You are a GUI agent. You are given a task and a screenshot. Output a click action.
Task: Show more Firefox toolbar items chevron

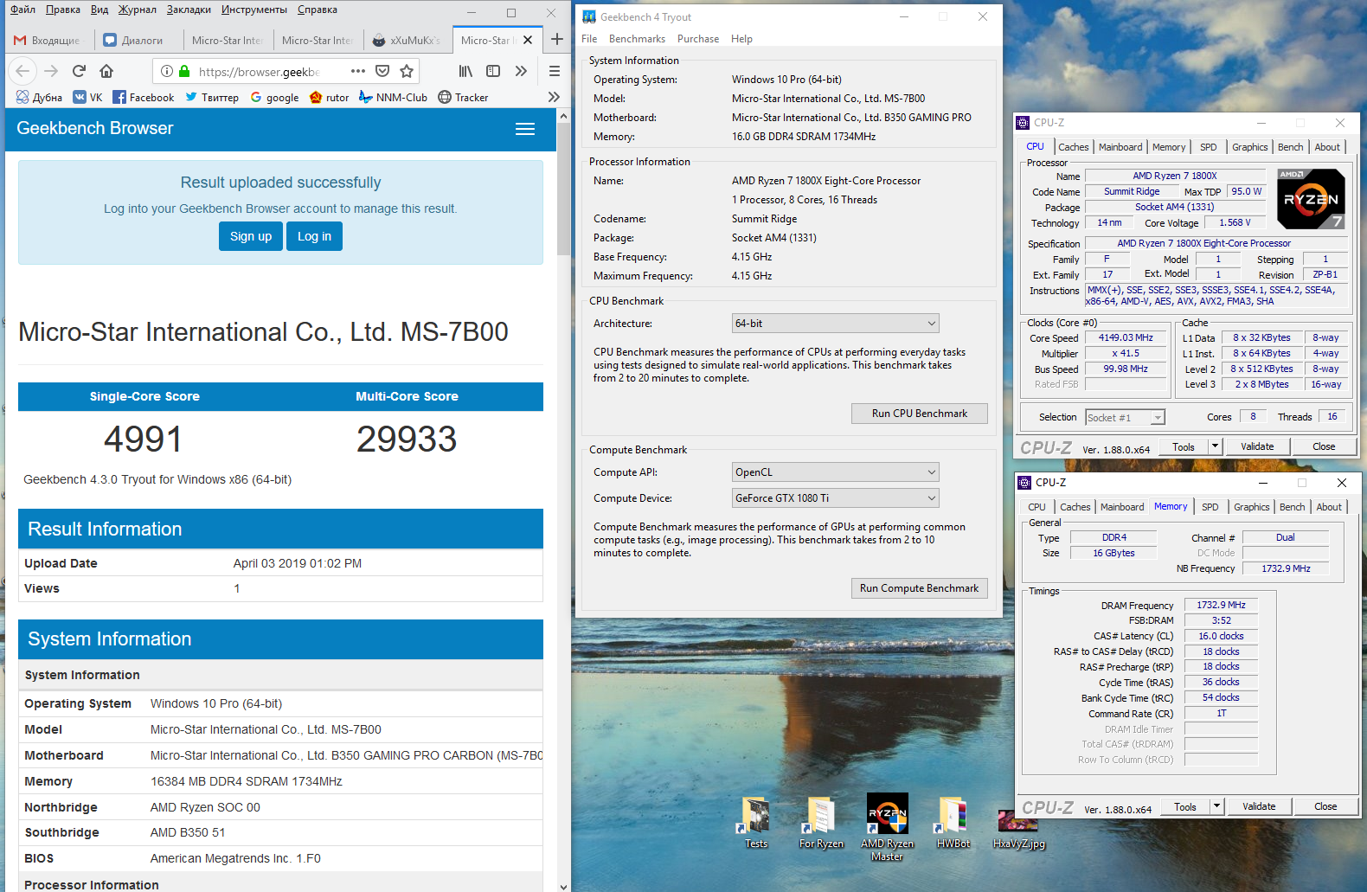[x=521, y=71]
